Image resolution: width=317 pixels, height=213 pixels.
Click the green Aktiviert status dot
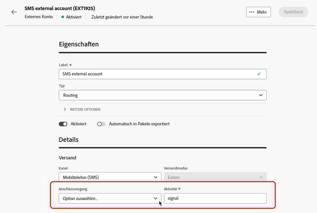(63, 17)
